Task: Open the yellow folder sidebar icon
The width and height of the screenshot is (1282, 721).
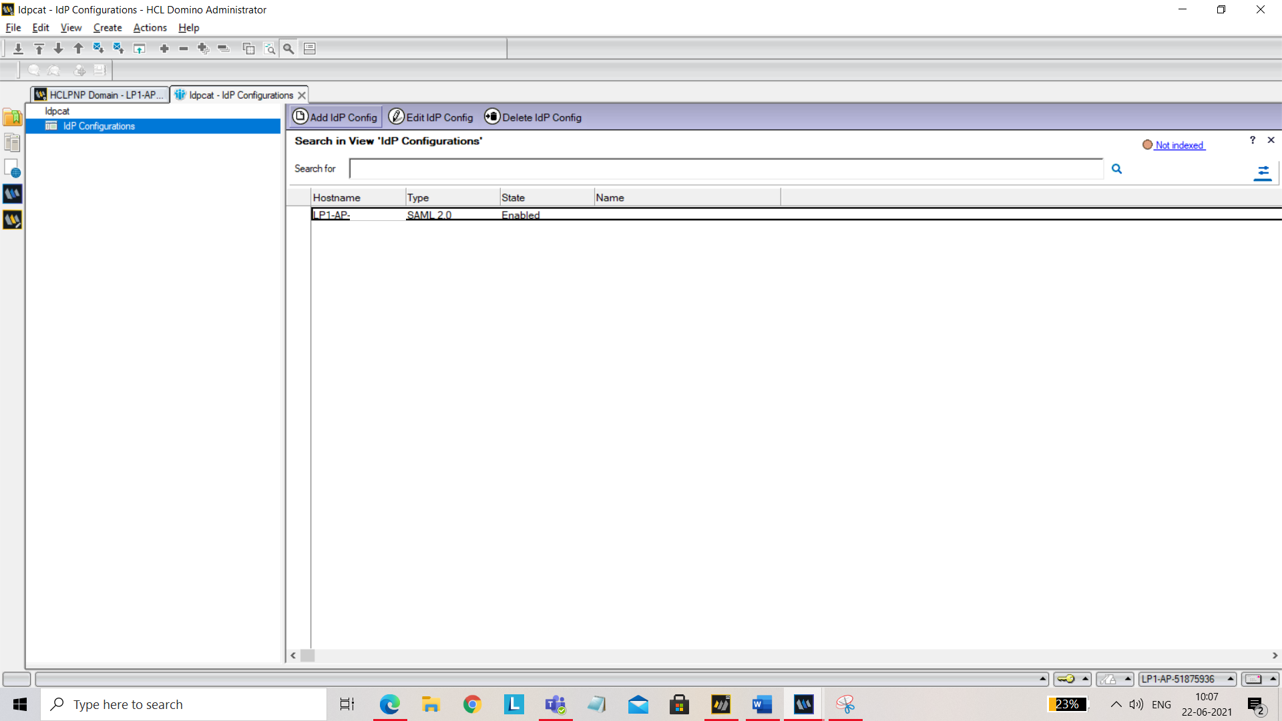Action: click(x=13, y=117)
